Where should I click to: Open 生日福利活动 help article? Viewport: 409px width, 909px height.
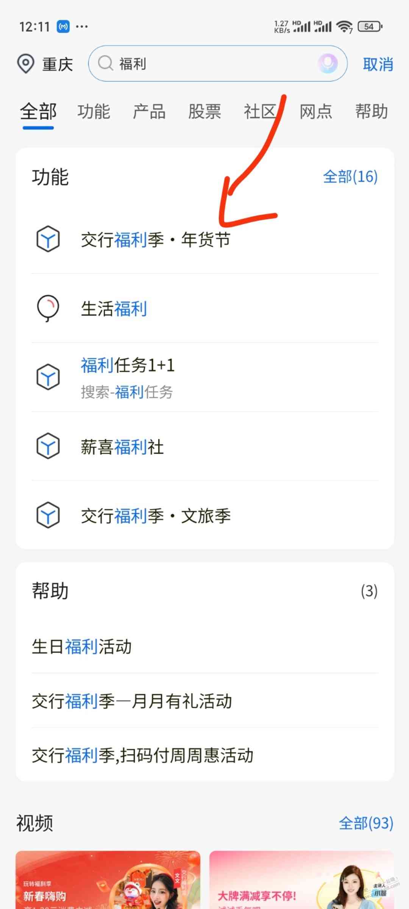point(205,646)
